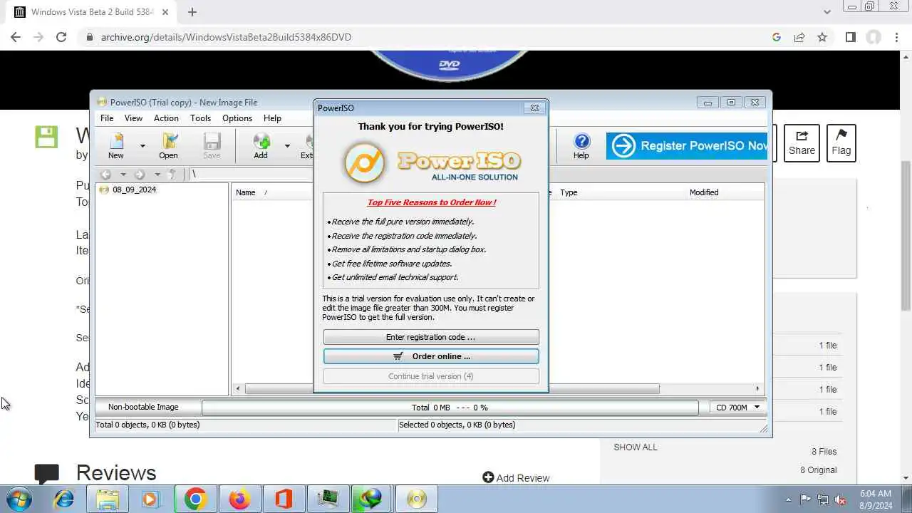Click the Share button on archive.org page
Image resolution: width=912 pixels, height=513 pixels.
pyautogui.click(x=802, y=142)
